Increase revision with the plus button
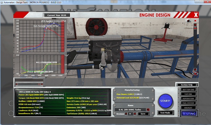Image resolution: width=211 pixels, height=125 pixels. [x=135, y=114]
